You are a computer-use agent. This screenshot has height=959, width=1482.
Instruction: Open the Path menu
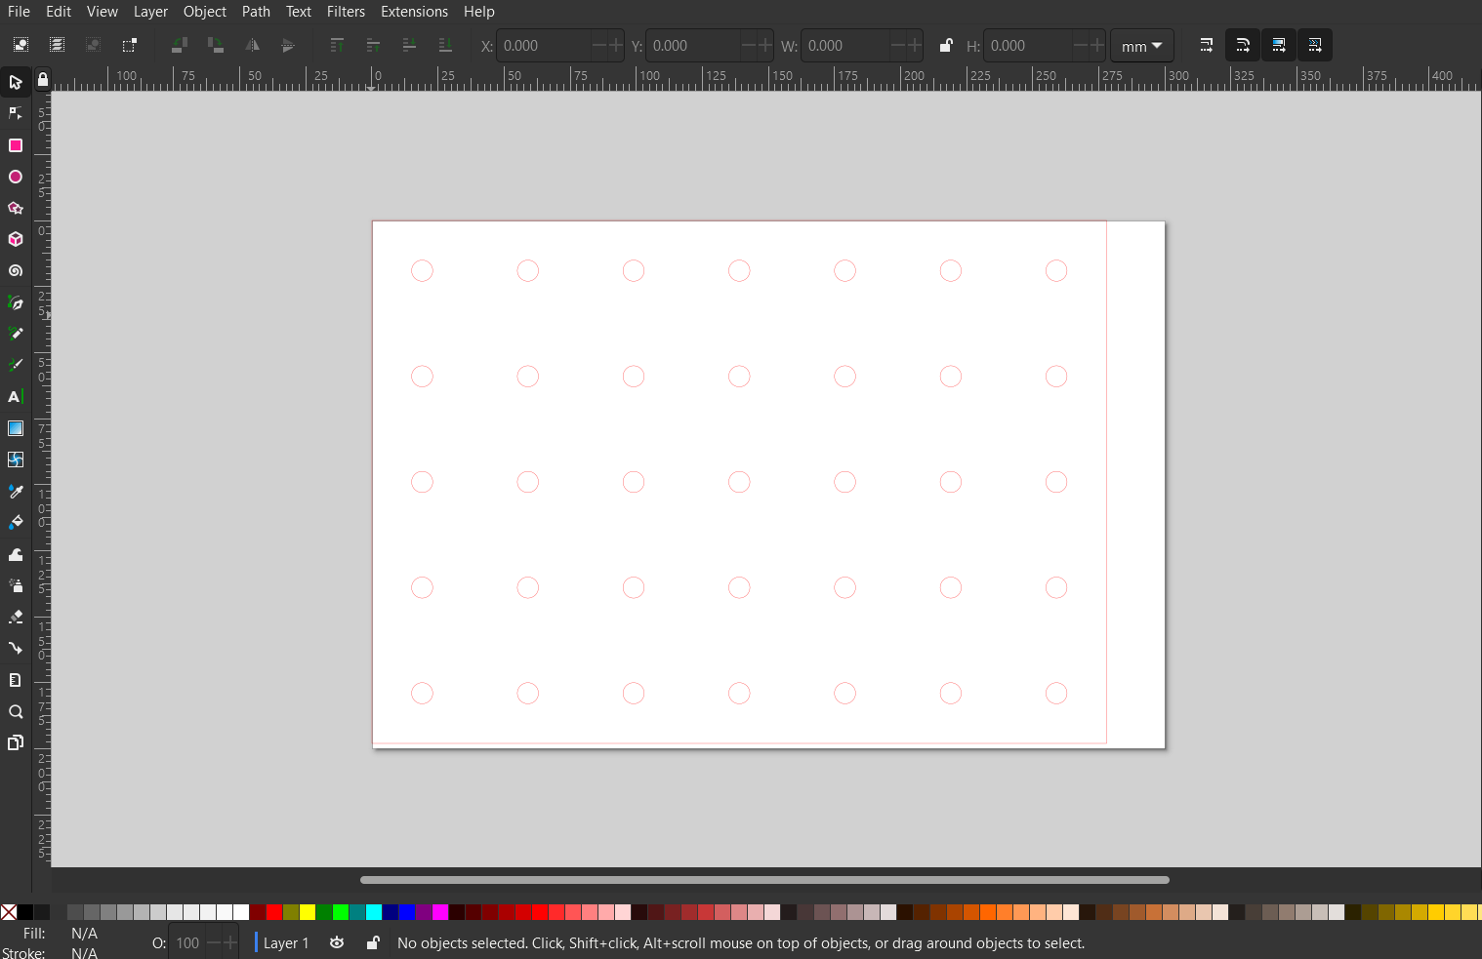point(256,12)
